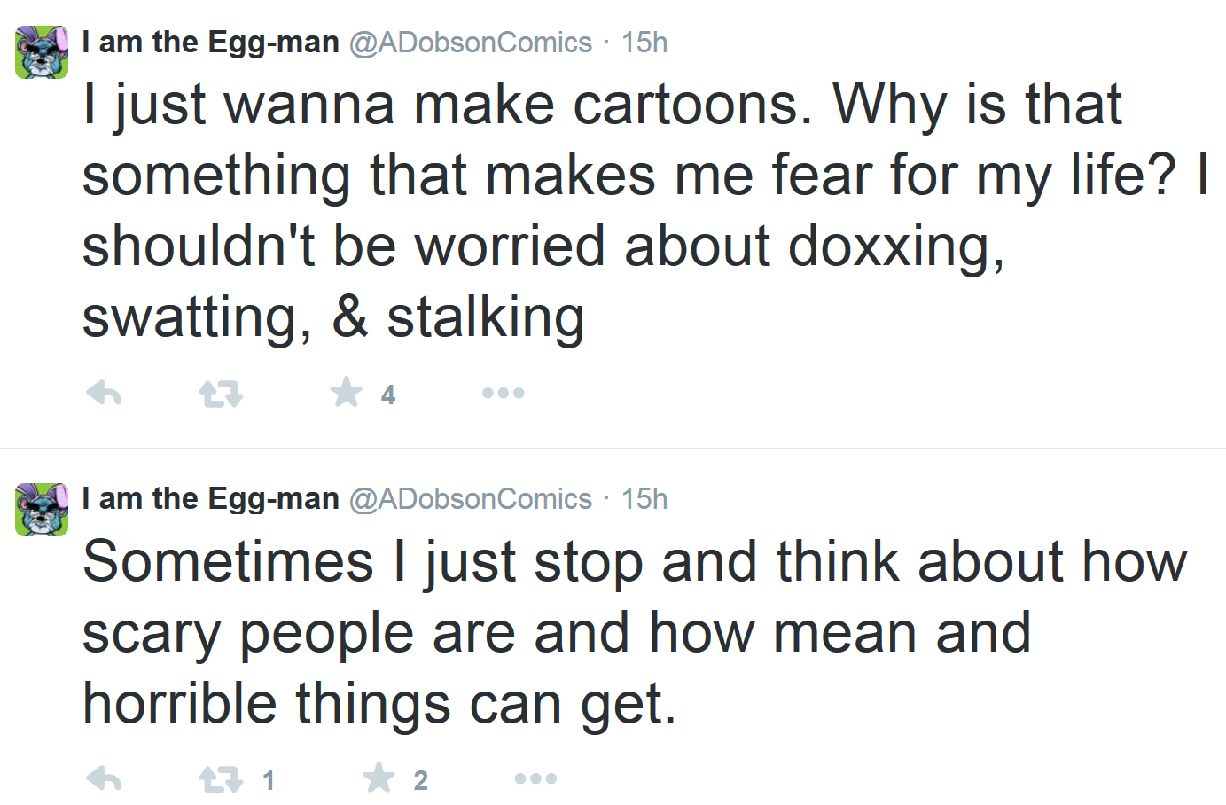The height and width of the screenshot is (805, 1226).
Task: Open the 15h timestamp on first tweet
Action: [x=644, y=42]
